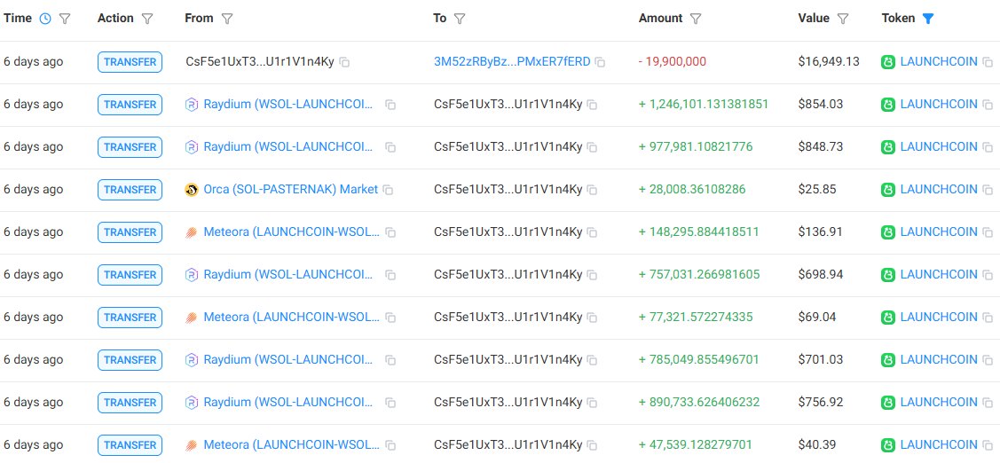Image resolution: width=1000 pixels, height=463 pixels.
Task: Open the Action column filter
Action: 147,19
